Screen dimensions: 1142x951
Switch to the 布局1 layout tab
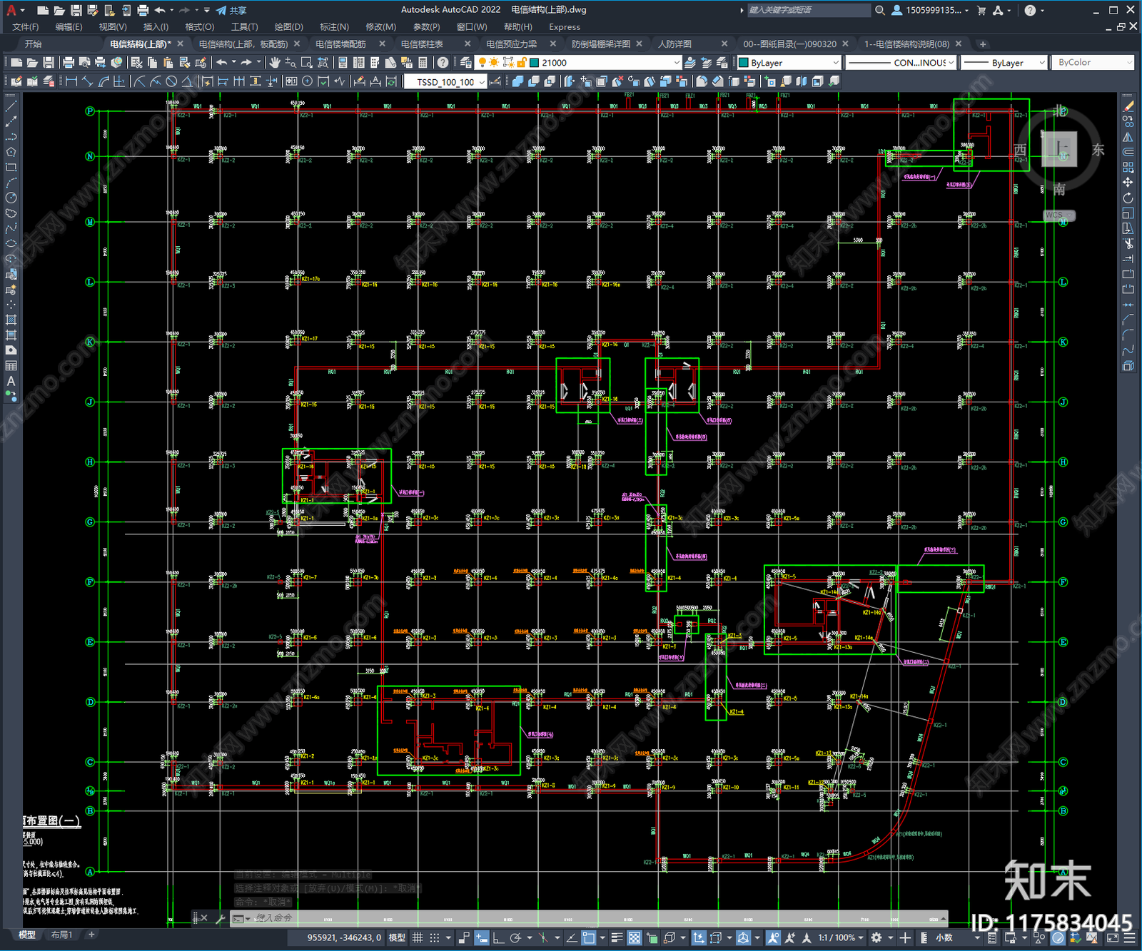[61, 935]
